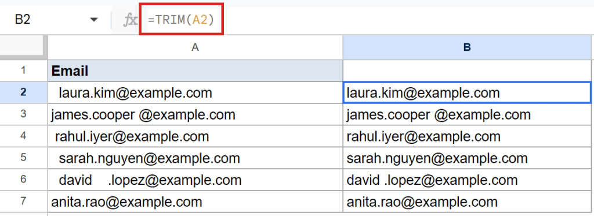The height and width of the screenshot is (216, 594).
Task: Select column A david .lopez@example.com cell
Action: click(x=195, y=180)
